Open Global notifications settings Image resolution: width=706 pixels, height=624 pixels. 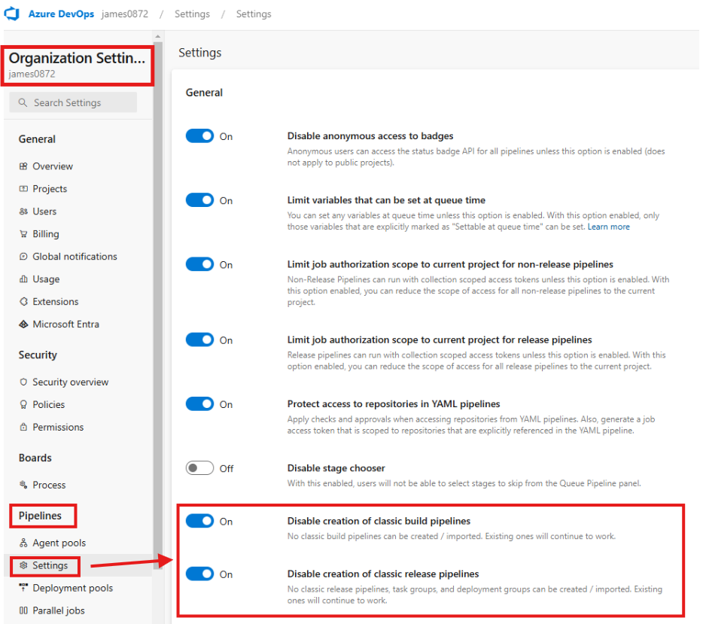pyautogui.click(x=75, y=256)
